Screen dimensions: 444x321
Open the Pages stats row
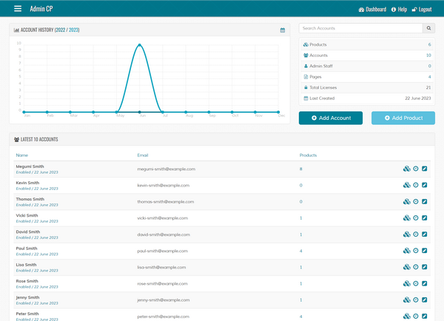367,77
